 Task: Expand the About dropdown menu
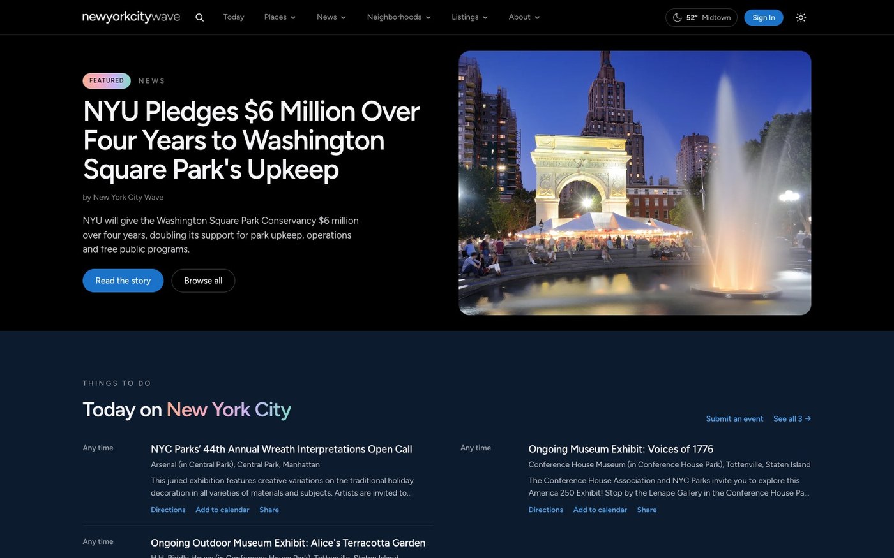tap(524, 17)
